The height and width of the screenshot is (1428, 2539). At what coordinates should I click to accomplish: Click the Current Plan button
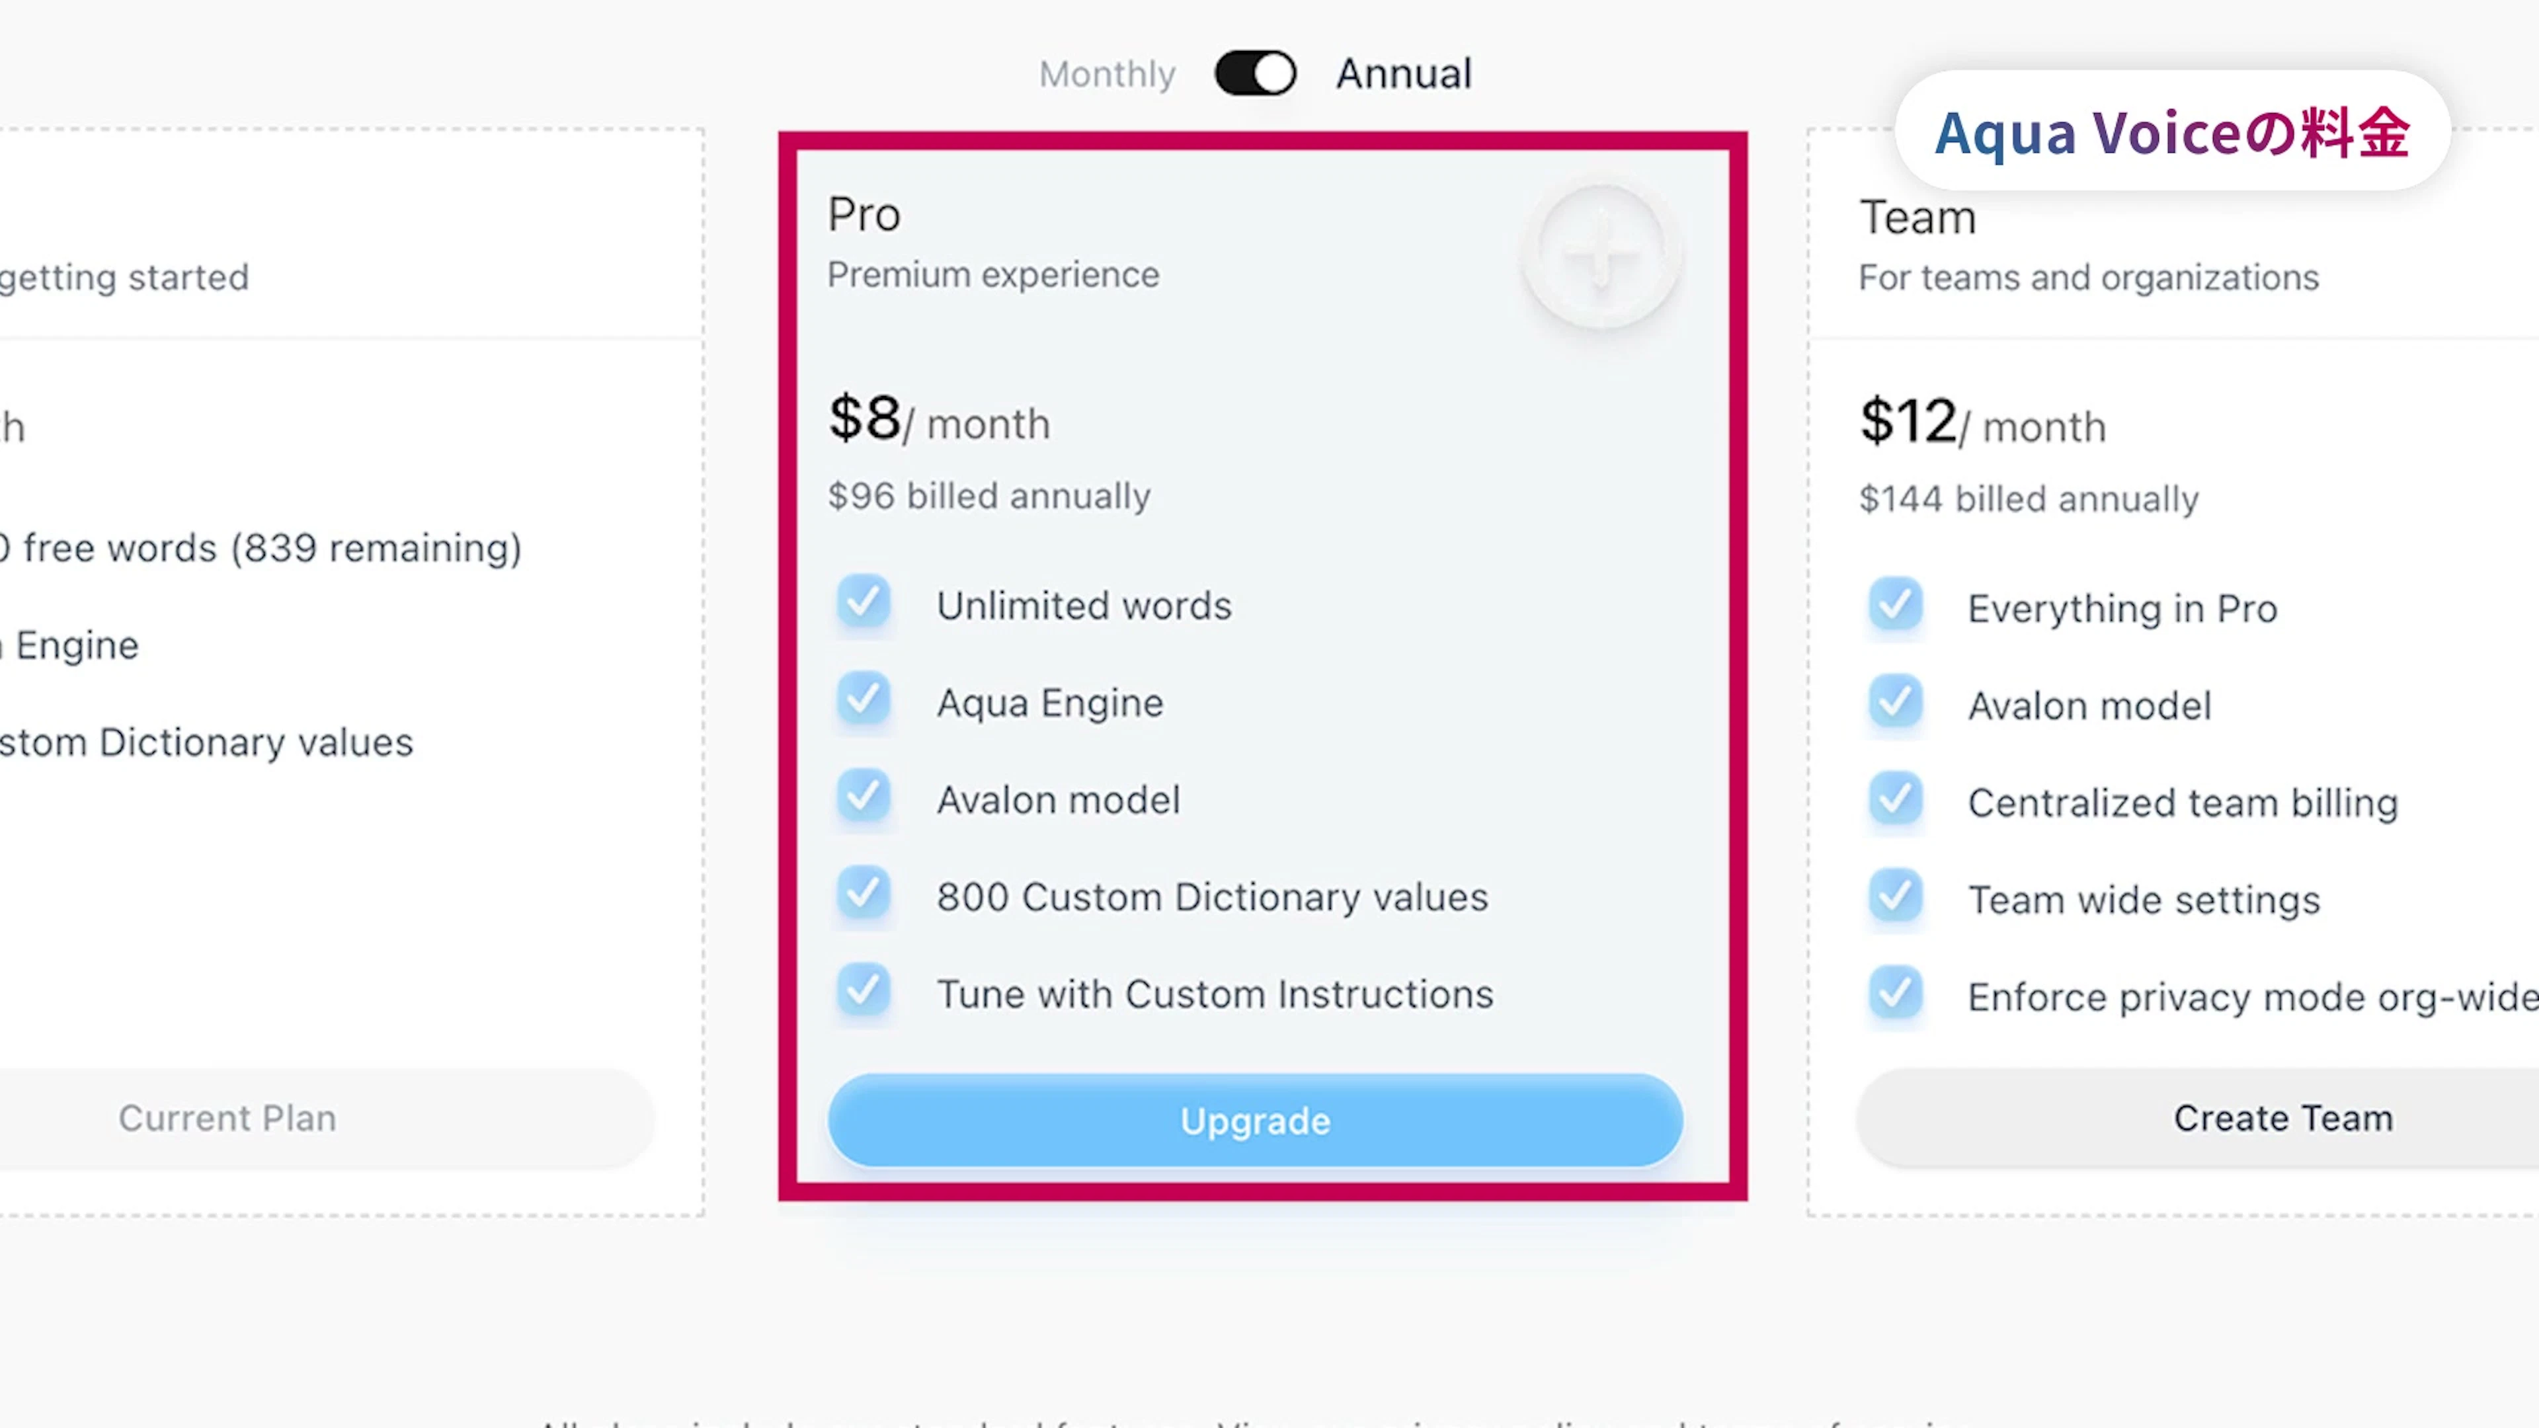click(x=227, y=1119)
